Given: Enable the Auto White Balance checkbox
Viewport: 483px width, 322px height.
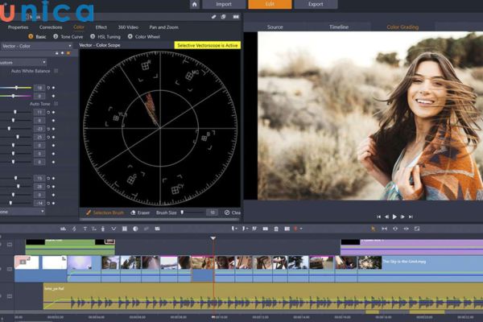Looking at the screenshot, I should [56, 71].
